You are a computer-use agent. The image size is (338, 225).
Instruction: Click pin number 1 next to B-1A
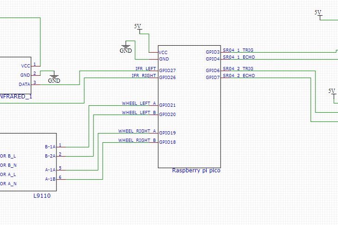[60, 145]
